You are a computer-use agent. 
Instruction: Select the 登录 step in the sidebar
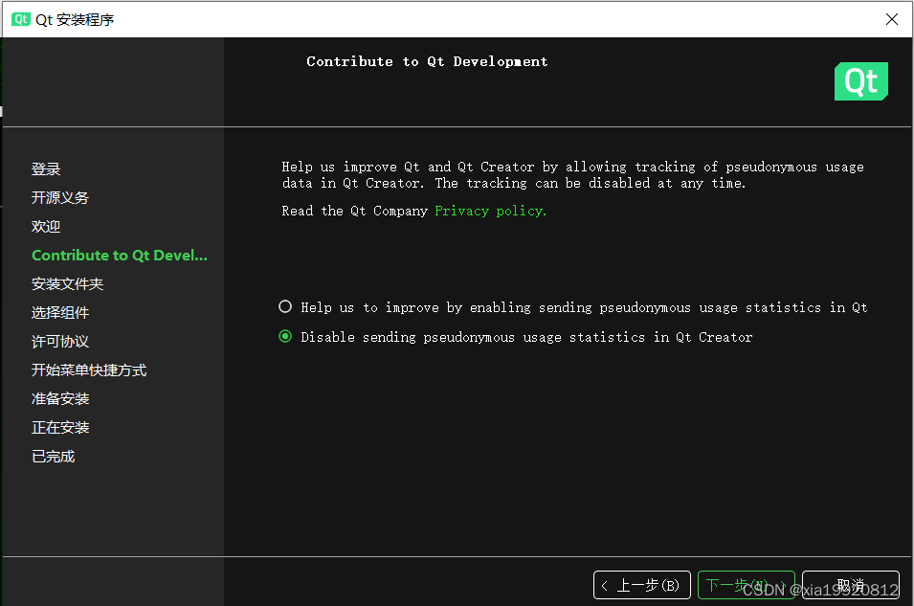[46, 169]
